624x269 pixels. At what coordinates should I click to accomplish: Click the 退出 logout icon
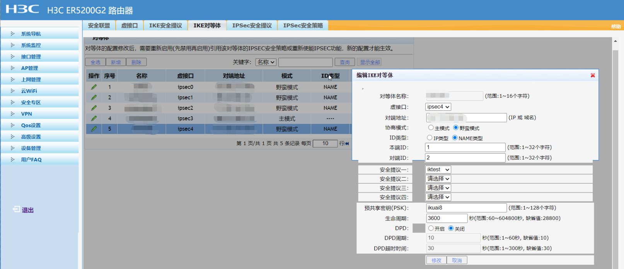(16, 209)
